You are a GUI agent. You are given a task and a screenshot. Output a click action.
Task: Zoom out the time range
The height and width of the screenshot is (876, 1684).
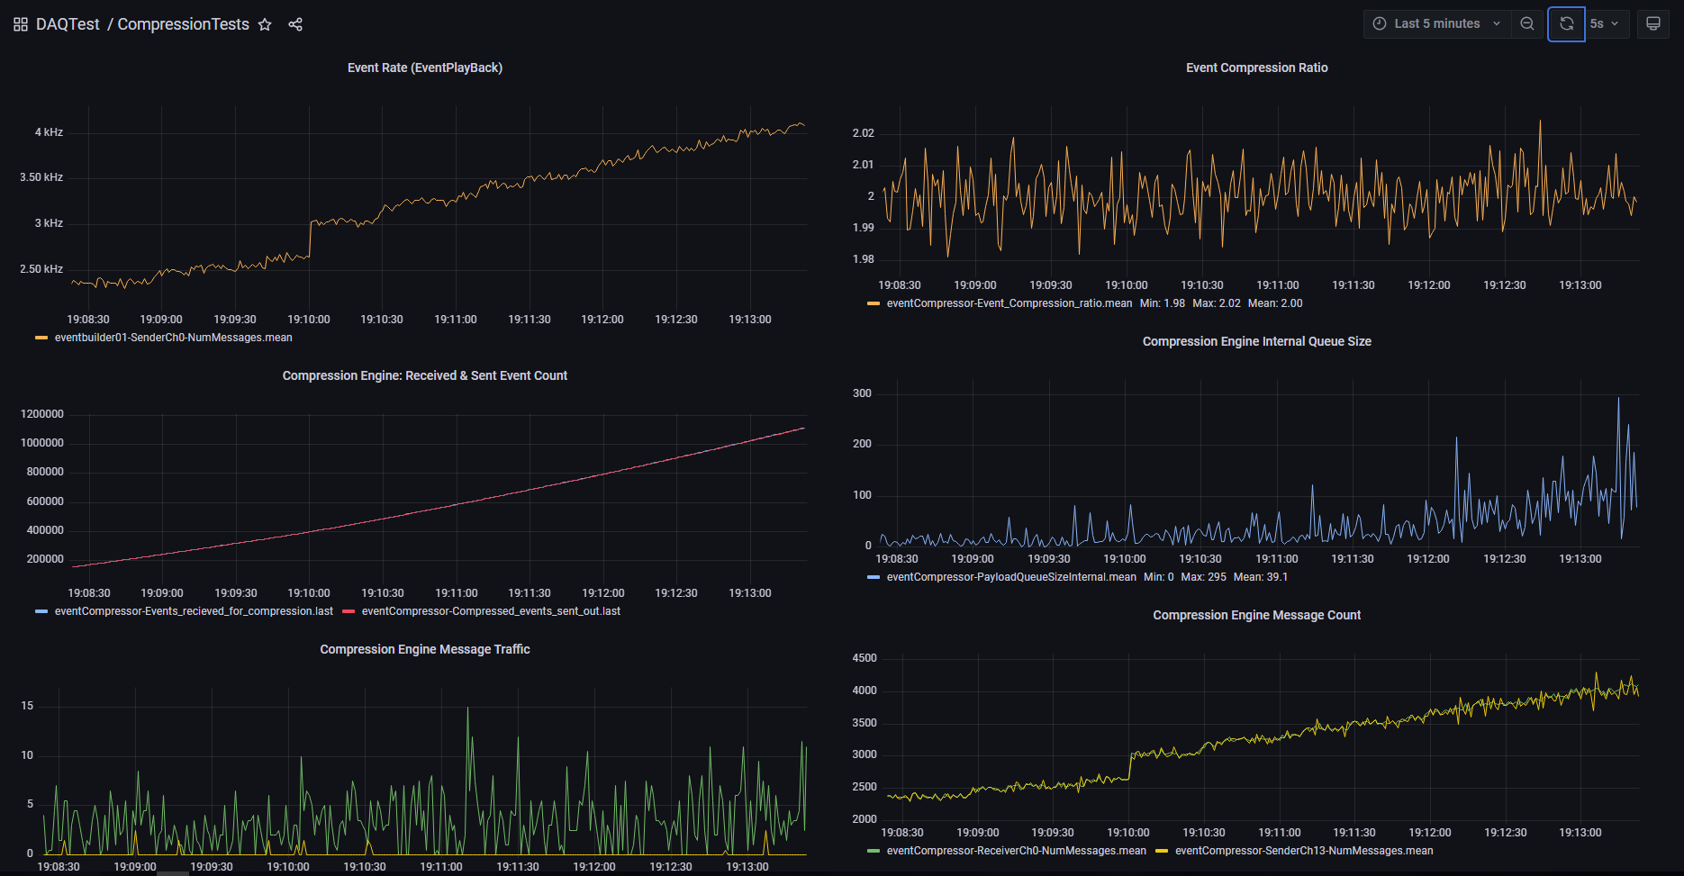(x=1527, y=23)
